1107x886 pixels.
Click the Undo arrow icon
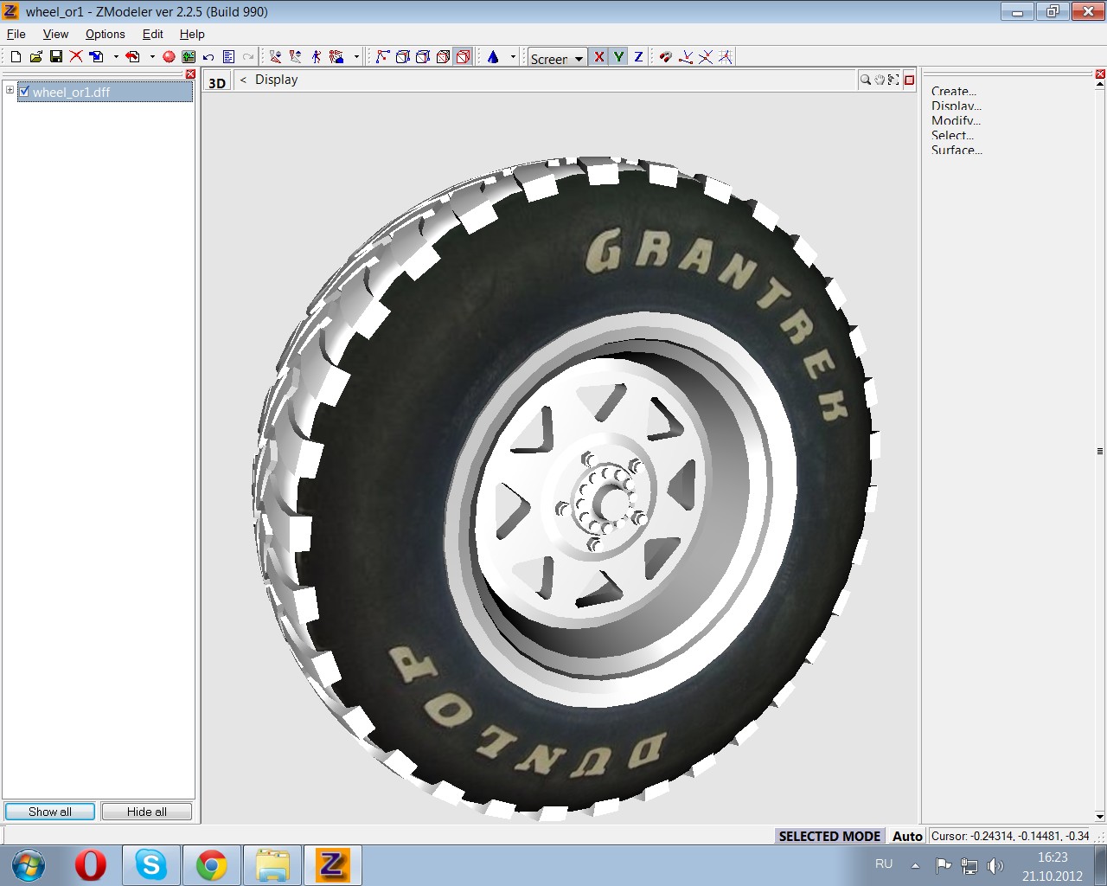point(208,57)
